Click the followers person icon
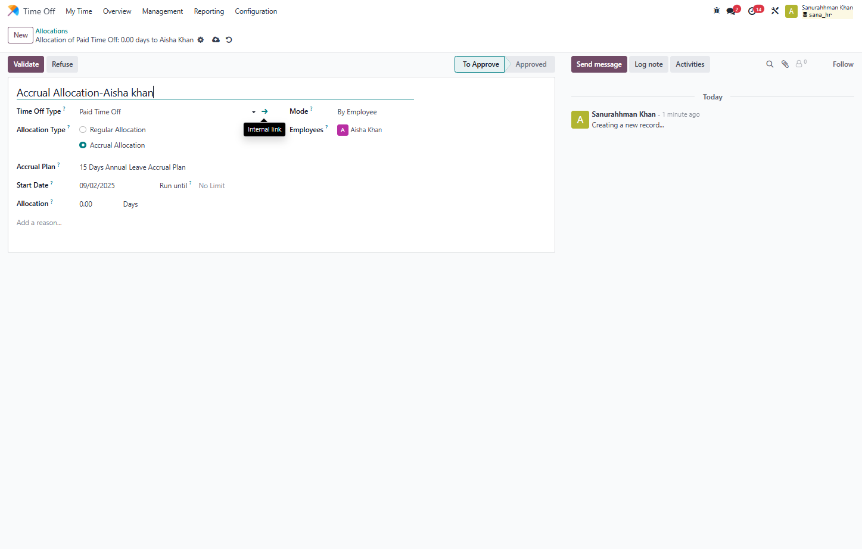 pyautogui.click(x=800, y=64)
